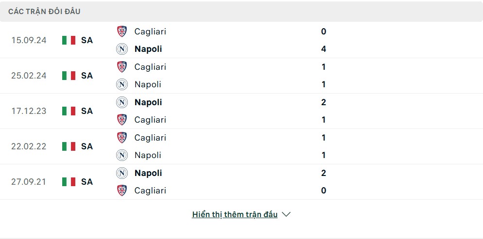The width and height of the screenshot is (483, 239).
Task: Expand more matches with the chevron arrow
Action: [x=286, y=214]
